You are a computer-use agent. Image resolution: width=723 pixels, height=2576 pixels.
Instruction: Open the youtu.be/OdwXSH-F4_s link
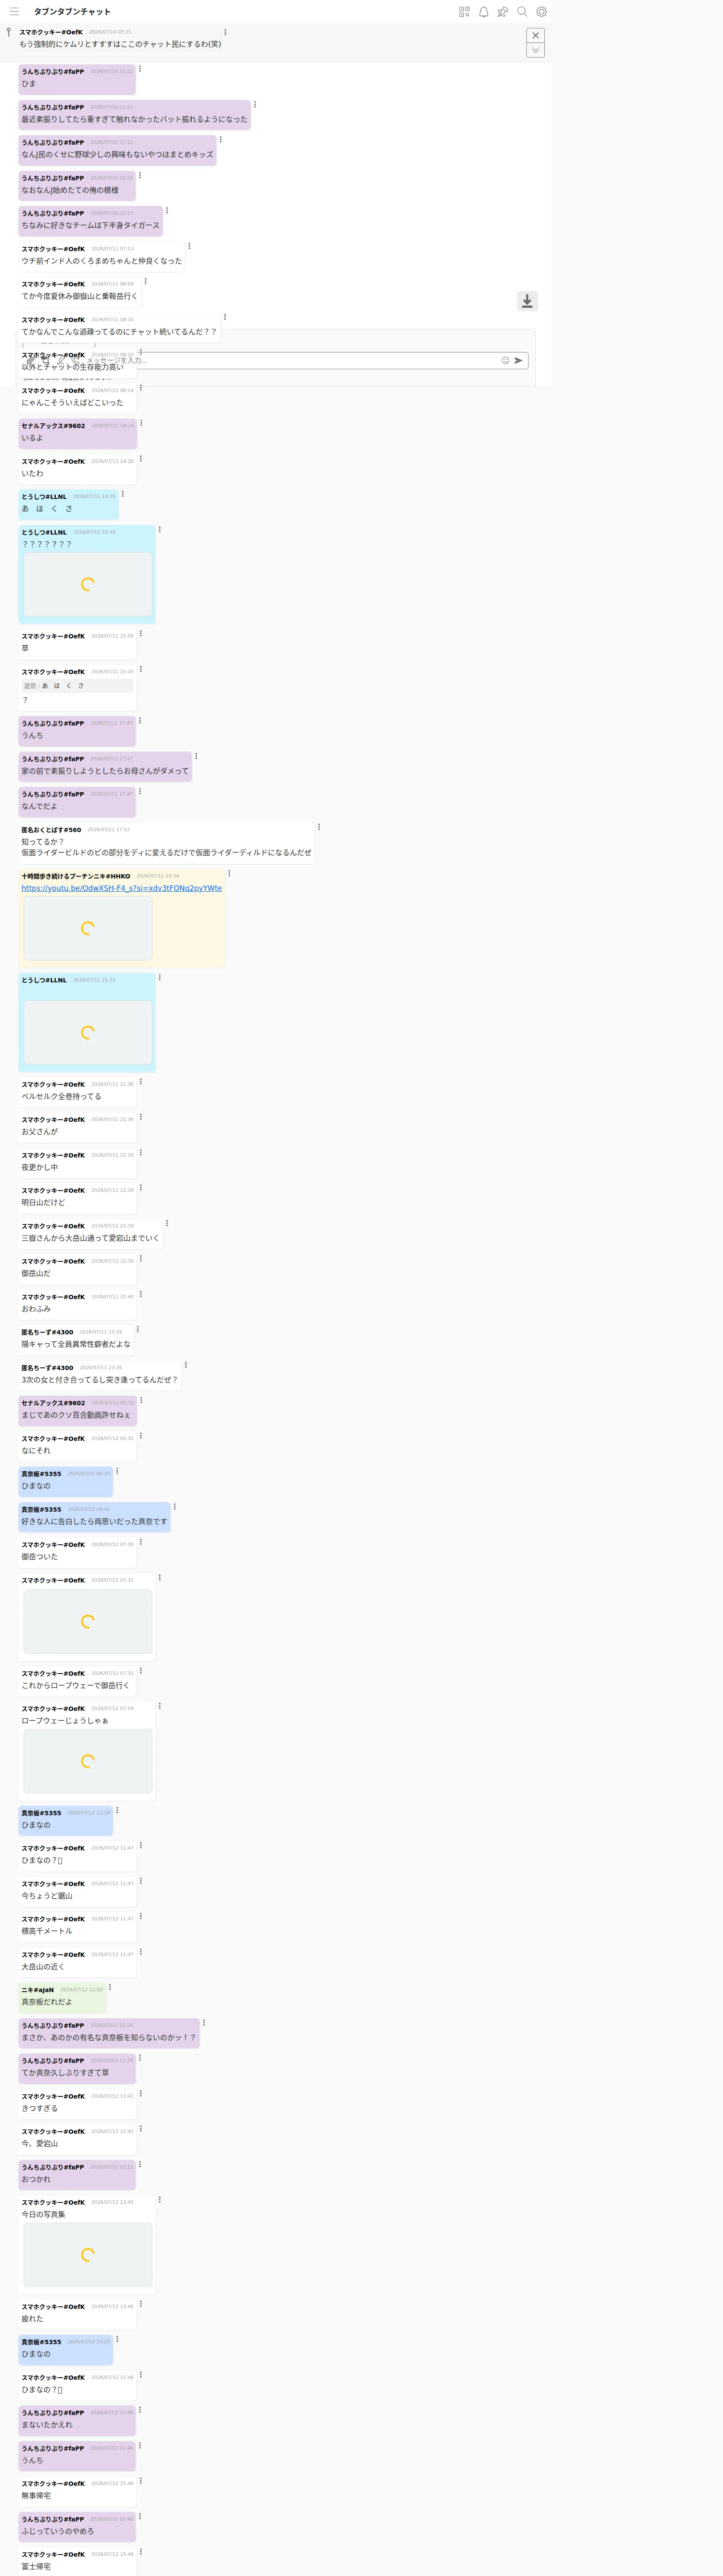(x=122, y=888)
